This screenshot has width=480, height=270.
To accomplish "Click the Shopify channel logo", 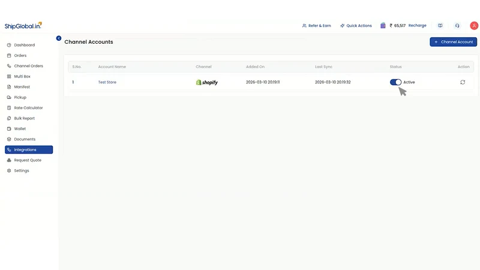I will 207,82.
